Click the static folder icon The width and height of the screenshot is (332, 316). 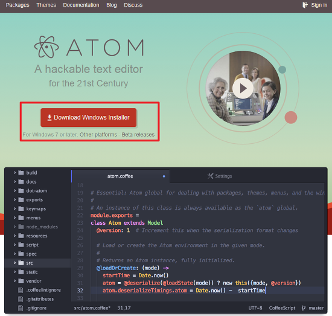click(x=21, y=272)
